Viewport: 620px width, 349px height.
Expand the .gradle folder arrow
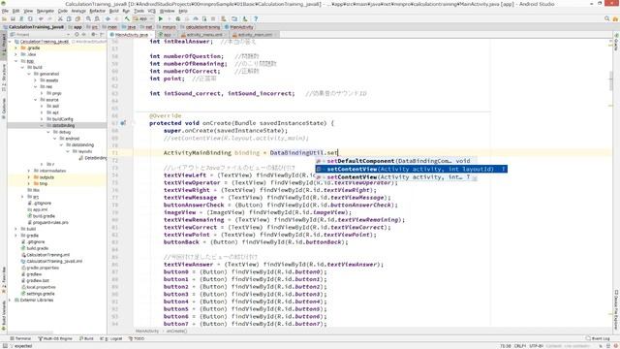click(16, 48)
